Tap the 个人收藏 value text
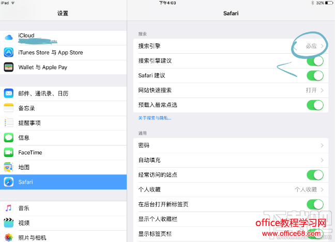The width and height of the screenshot is (336, 242). (x=306, y=189)
